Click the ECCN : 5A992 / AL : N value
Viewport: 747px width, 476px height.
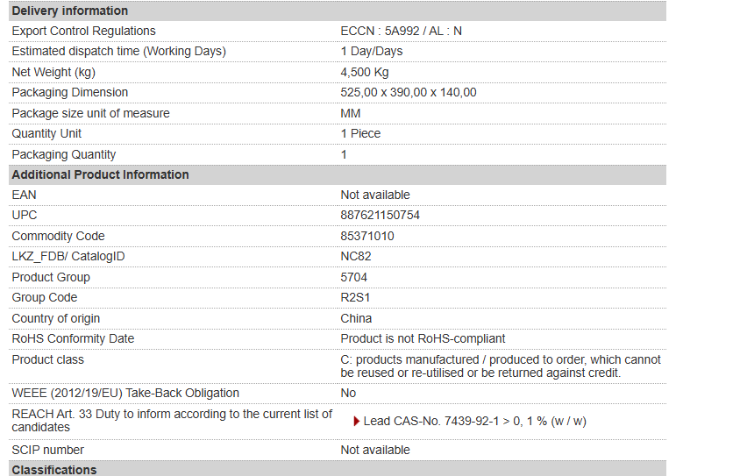tap(401, 31)
